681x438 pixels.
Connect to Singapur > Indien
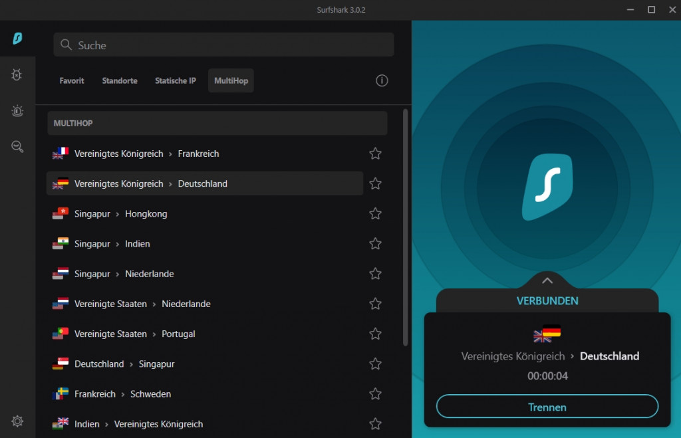(x=205, y=243)
